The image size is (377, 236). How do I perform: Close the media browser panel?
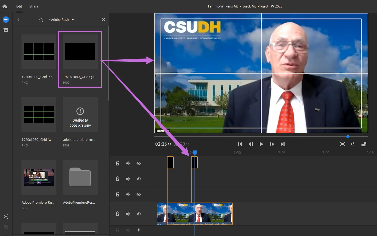pyautogui.click(x=103, y=20)
